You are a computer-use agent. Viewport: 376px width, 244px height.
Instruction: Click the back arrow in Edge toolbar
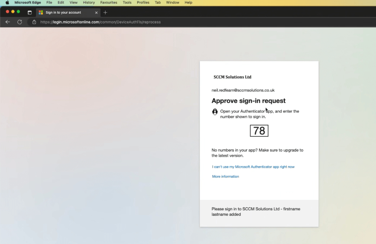pos(8,22)
